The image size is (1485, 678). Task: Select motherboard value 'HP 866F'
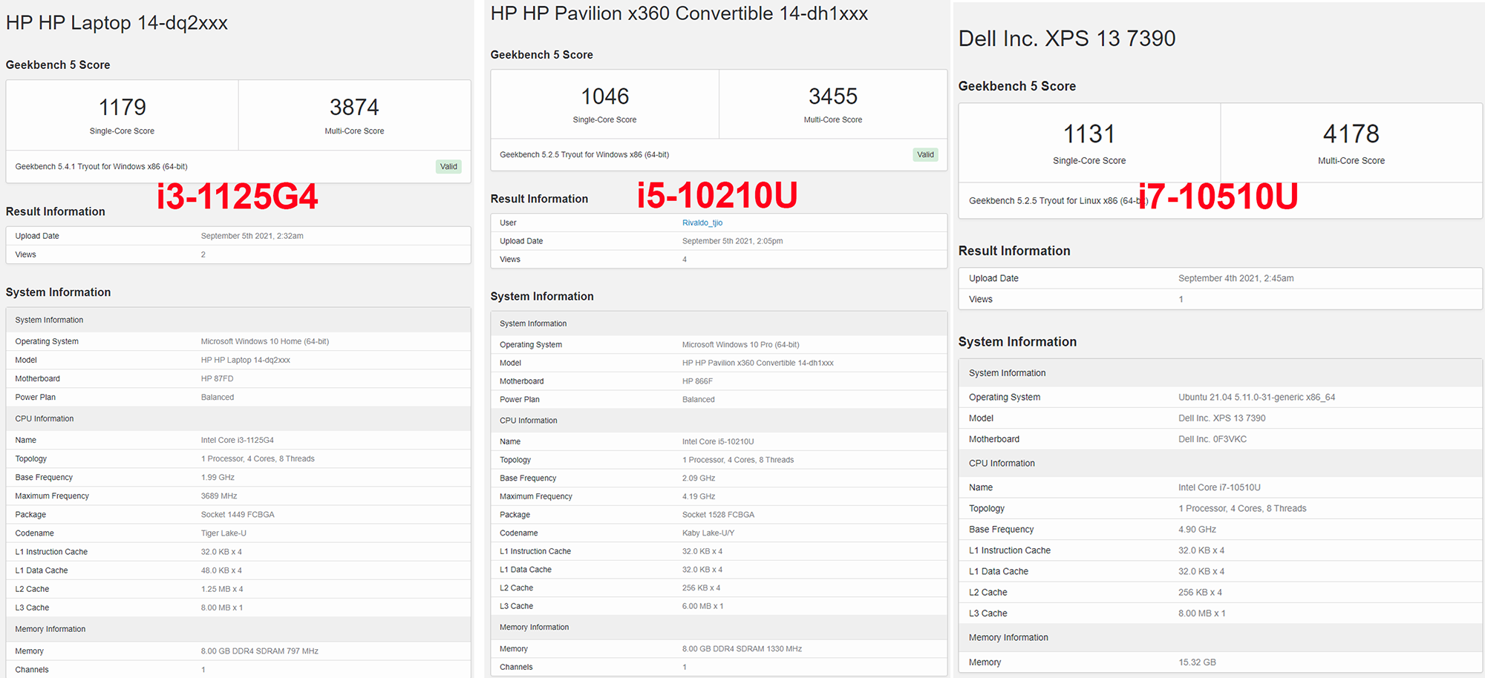coord(697,381)
